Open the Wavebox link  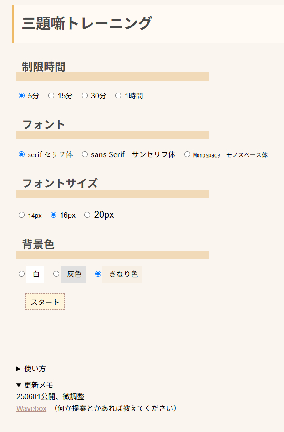tap(31, 408)
